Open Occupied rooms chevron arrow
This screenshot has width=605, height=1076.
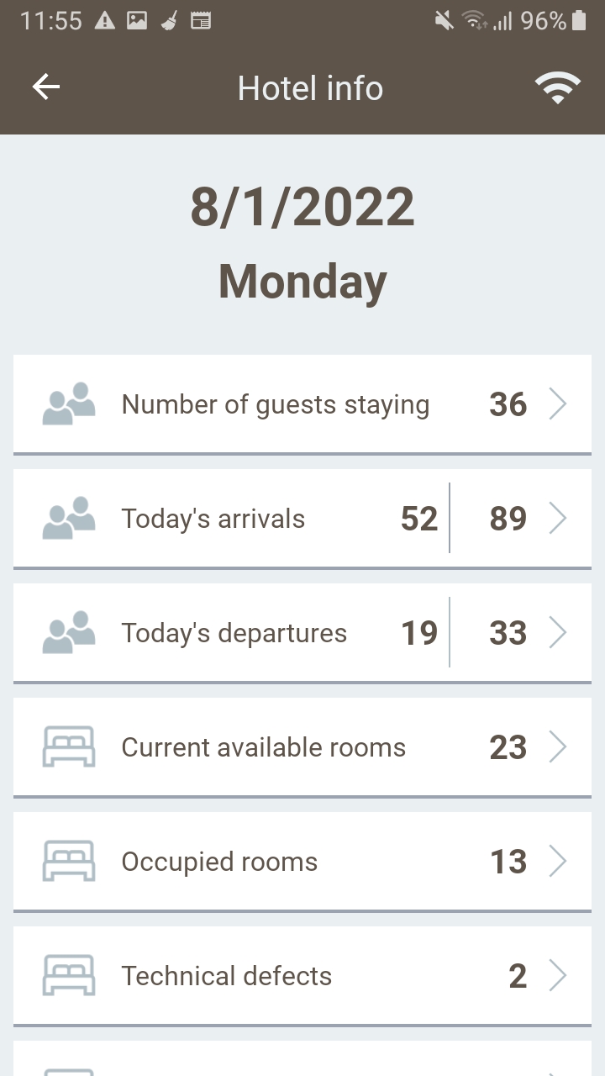[x=558, y=862]
